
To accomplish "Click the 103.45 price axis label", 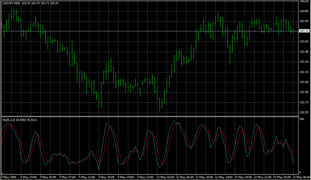I will pos(304,52).
